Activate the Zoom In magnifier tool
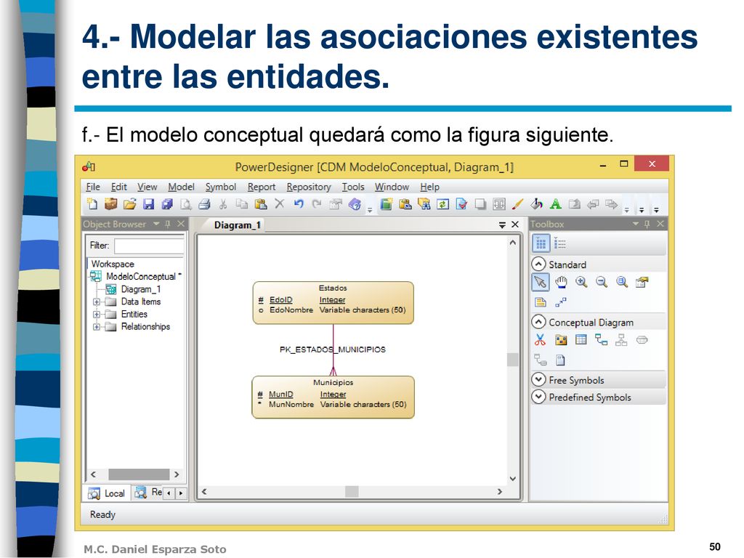This screenshot has height=558, width=744. click(x=581, y=283)
